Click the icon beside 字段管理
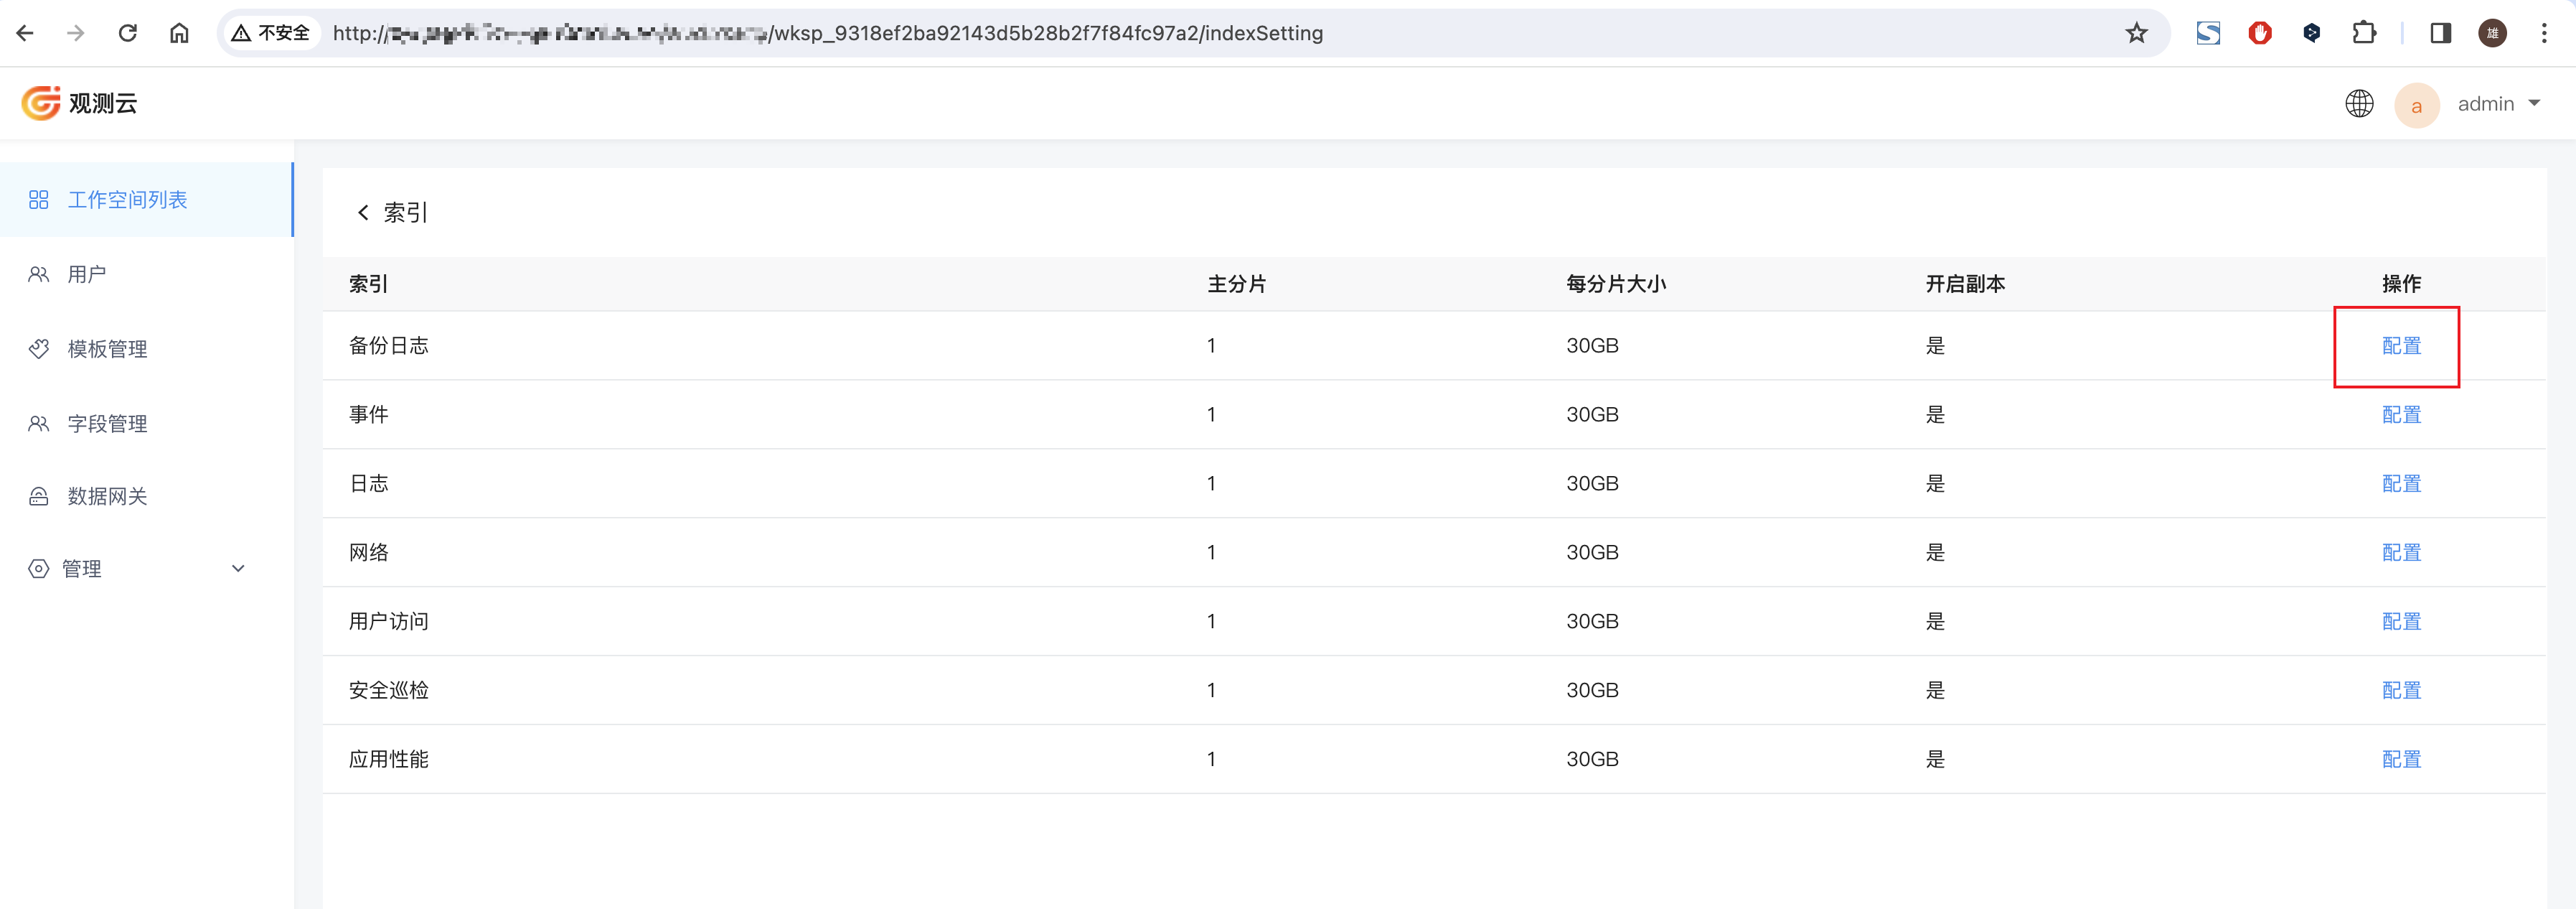 (x=39, y=424)
